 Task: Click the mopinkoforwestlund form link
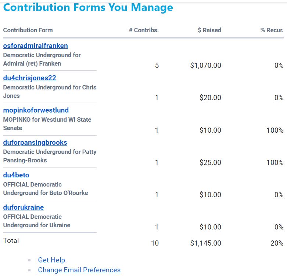tap(36, 110)
